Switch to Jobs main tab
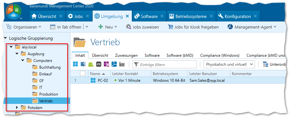290x118 pixels. (x=78, y=16)
